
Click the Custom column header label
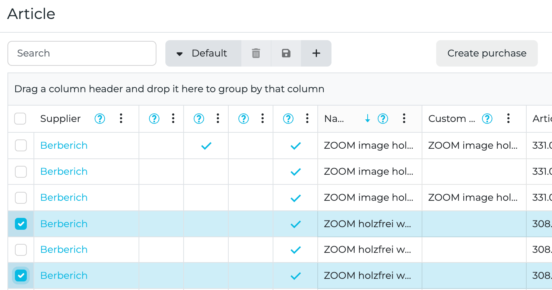coord(452,119)
